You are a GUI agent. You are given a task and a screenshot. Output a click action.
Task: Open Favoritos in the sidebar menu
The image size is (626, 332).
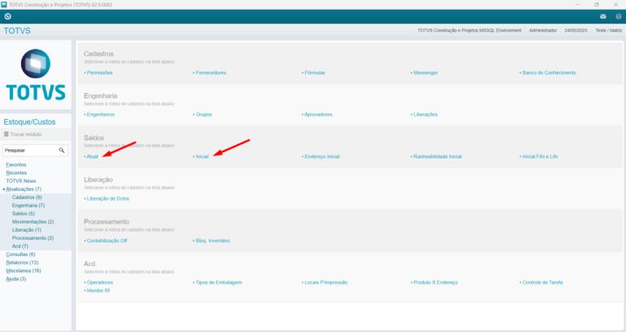pos(15,165)
